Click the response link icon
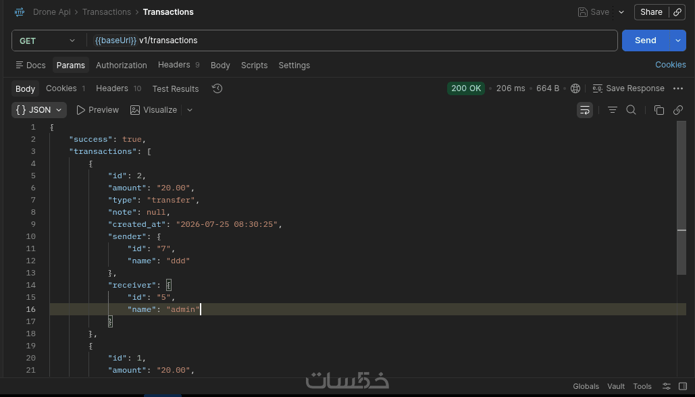695x397 pixels. [677, 110]
